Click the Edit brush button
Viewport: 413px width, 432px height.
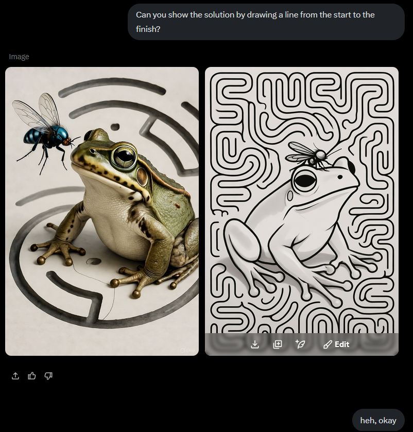pos(336,344)
